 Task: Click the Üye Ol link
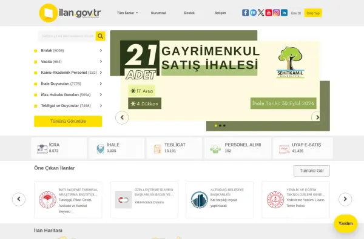(x=296, y=13)
